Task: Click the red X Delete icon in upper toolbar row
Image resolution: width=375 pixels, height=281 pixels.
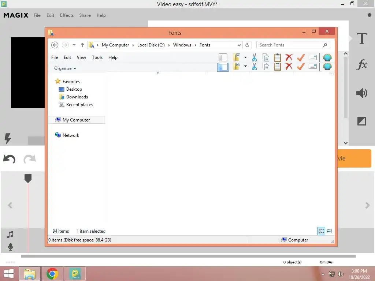Action: (x=289, y=57)
